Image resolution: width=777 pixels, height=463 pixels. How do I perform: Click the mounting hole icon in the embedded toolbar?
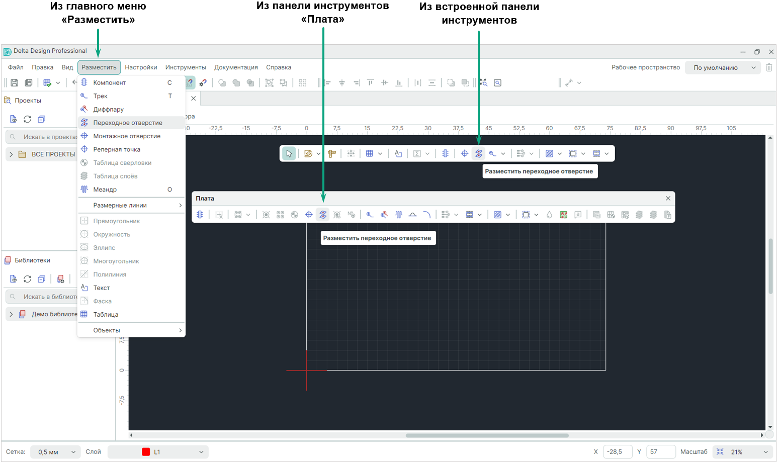click(465, 154)
